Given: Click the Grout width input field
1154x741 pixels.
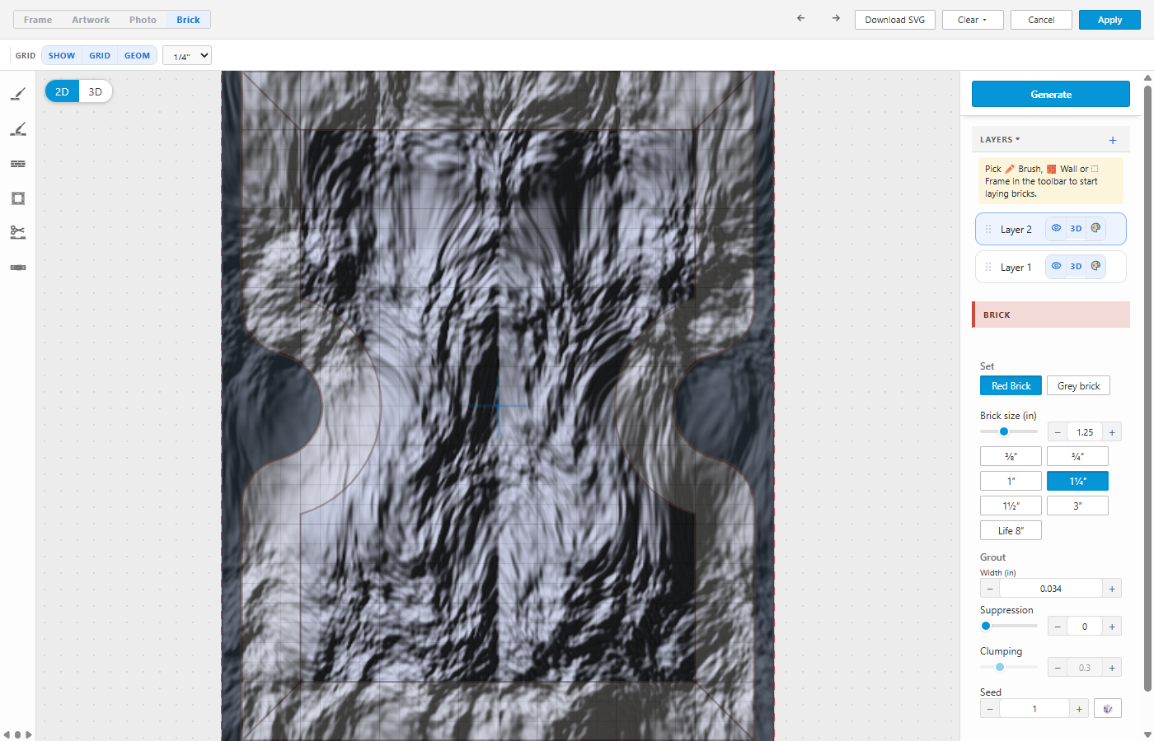Looking at the screenshot, I should pyautogui.click(x=1051, y=589).
